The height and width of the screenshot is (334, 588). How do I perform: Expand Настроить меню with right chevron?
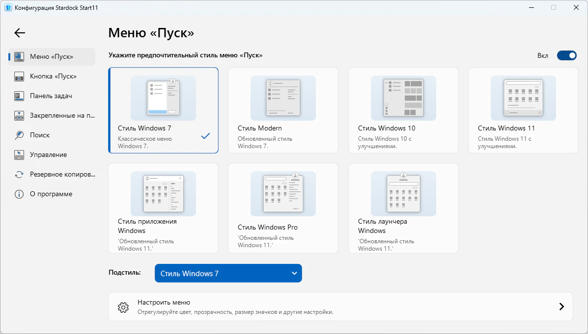point(561,307)
